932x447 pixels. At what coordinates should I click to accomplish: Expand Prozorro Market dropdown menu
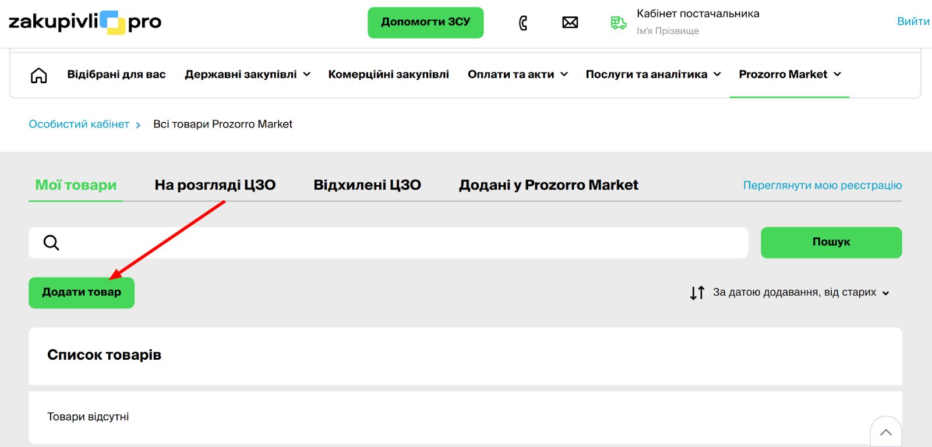coord(790,74)
